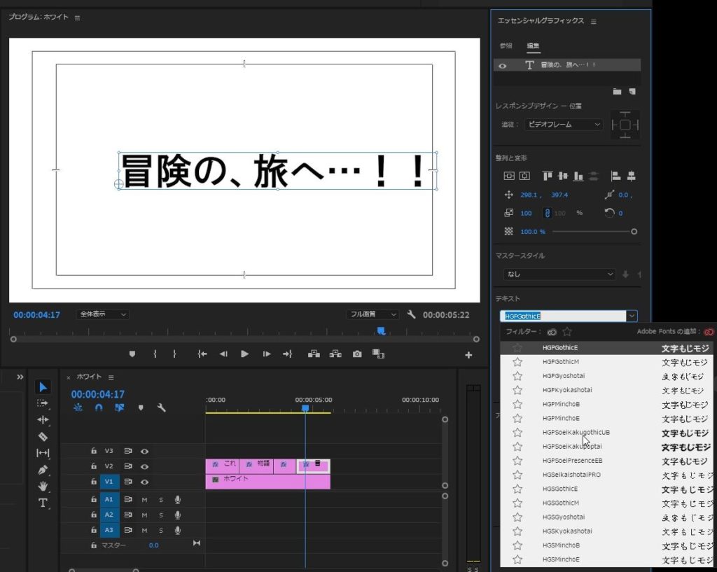This screenshot has width=717, height=572.
Task: Open the フル画質 quality dropdown
Action: pyautogui.click(x=373, y=315)
